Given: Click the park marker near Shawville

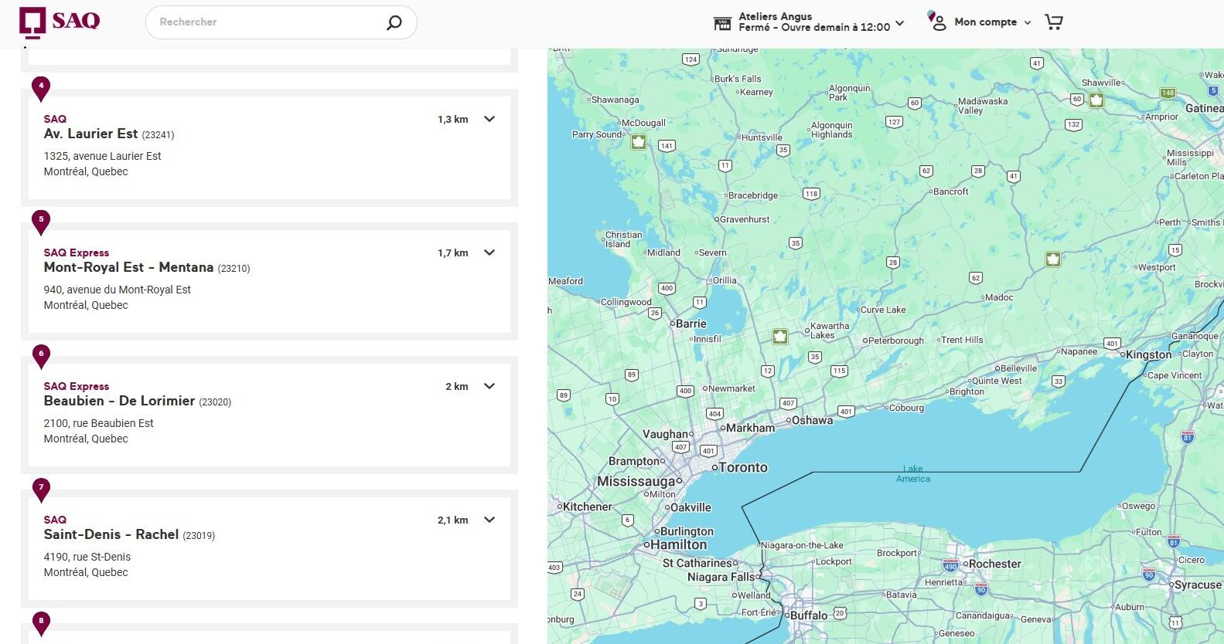Looking at the screenshot, I should coord(1096,100).
